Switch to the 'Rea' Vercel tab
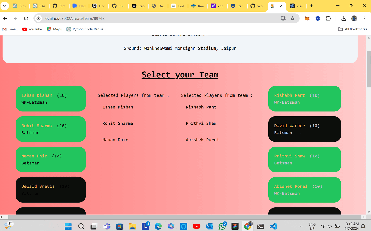Screen dimensions: 371x231 pos(139,6)
